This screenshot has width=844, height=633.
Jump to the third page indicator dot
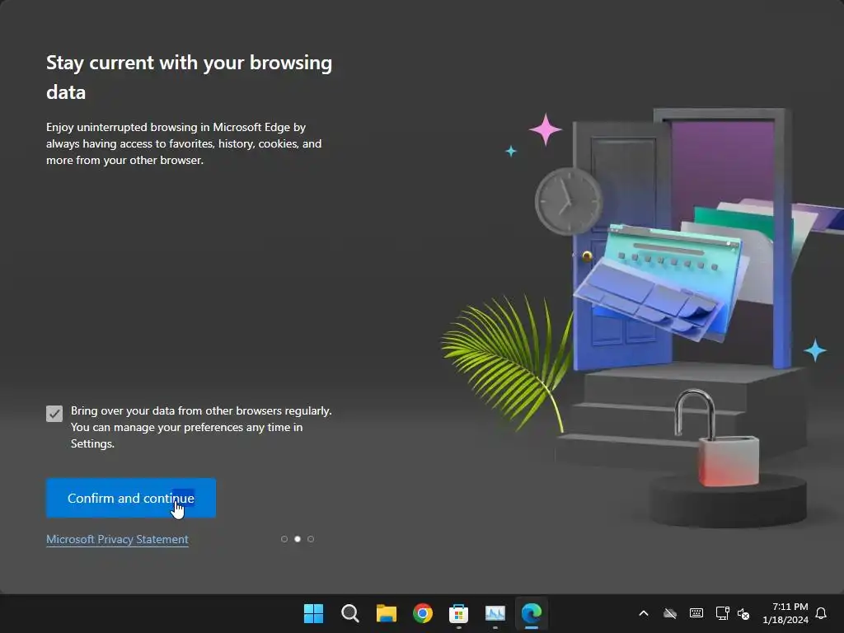click(311, 539)
